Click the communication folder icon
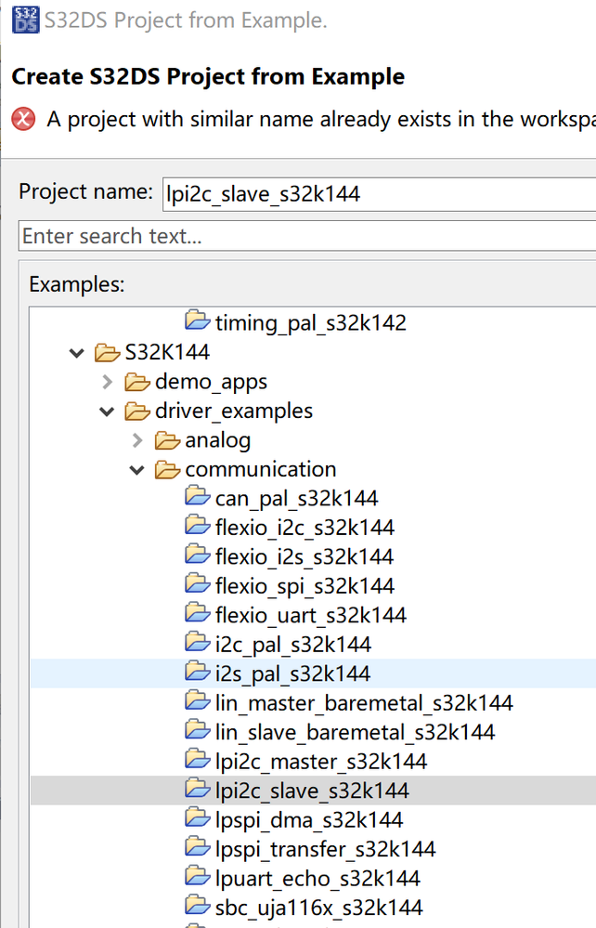 tap(167, 470)
